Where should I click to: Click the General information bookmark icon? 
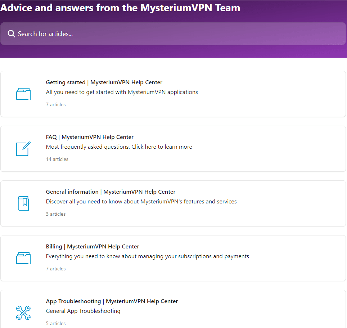pyautogui.click(x=23, y=203)
